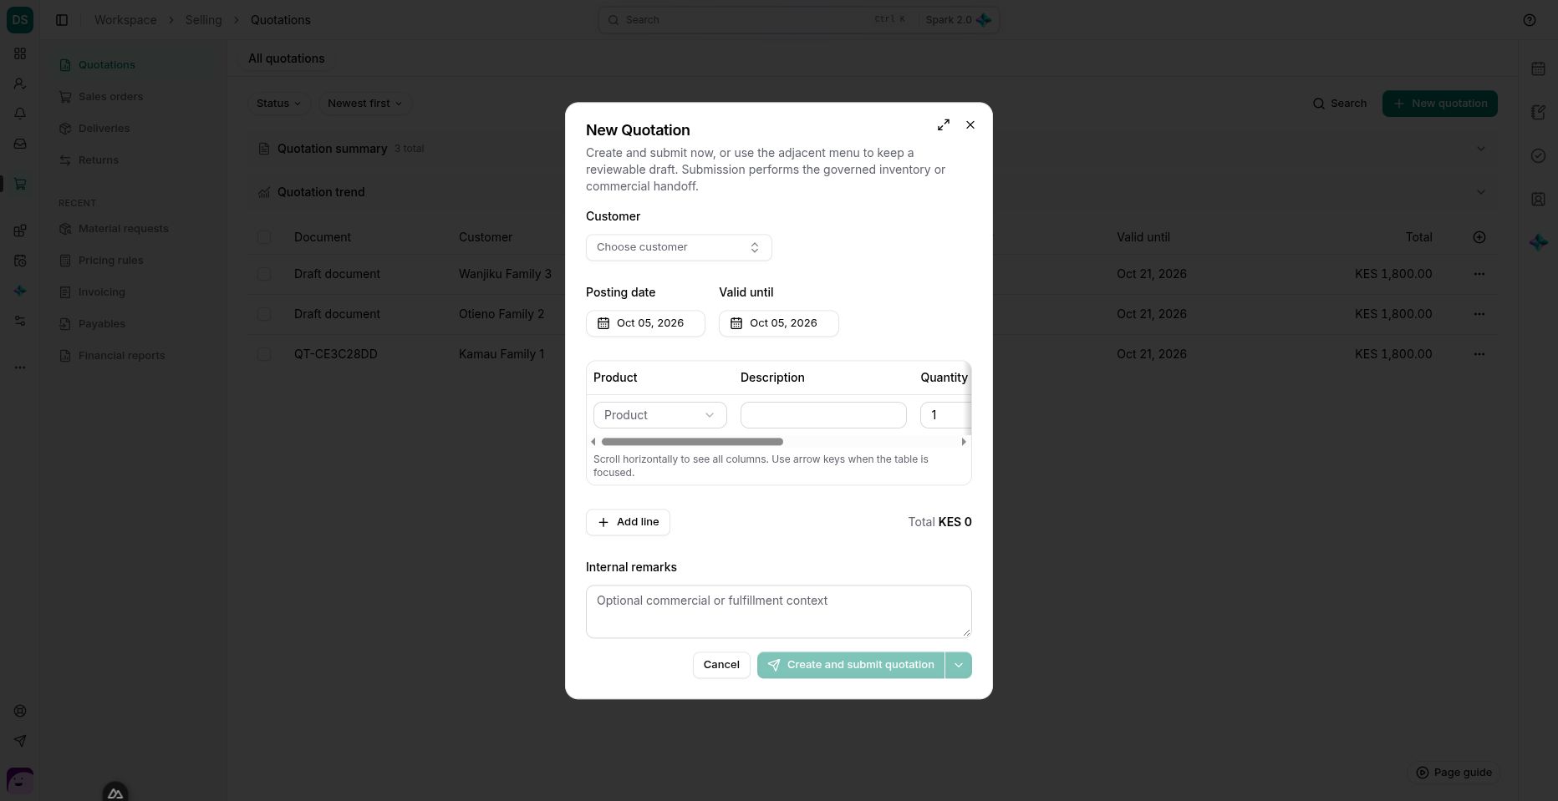The image size is (1558, 801).
Task: Click the horizontal scrollbar right arrow
Action: point(964,442)
